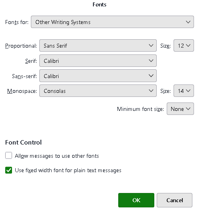Expand the Proportional font type dropdown
198x211 pixels.
point(98,46)
